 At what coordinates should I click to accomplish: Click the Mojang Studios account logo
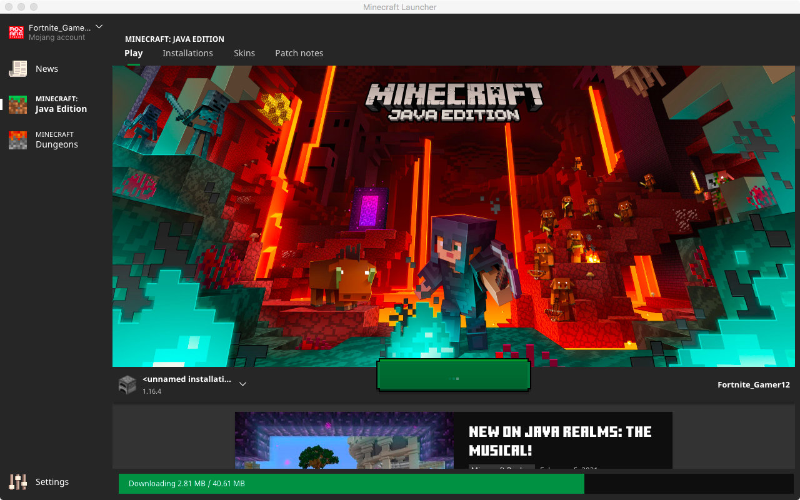click(16, 32)
